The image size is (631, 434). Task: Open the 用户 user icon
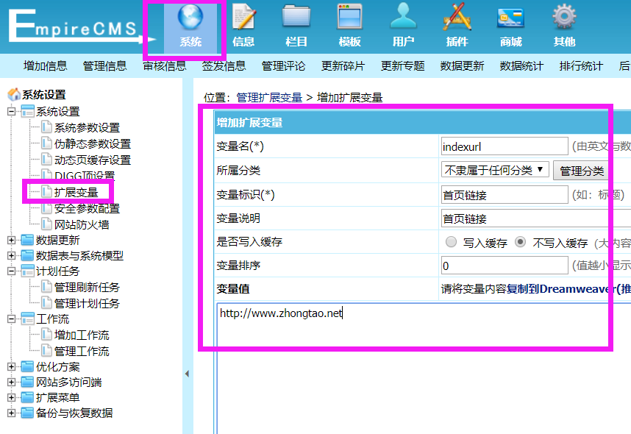[403, 18]
